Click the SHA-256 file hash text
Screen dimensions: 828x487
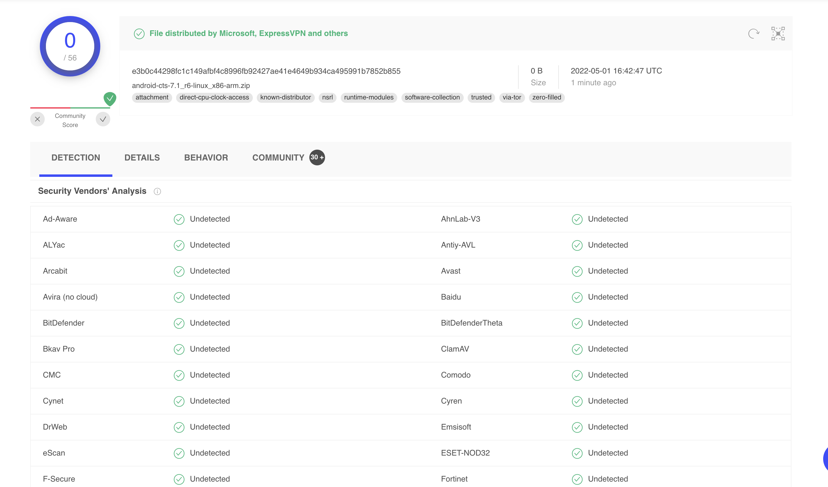[x=266, y=71]
